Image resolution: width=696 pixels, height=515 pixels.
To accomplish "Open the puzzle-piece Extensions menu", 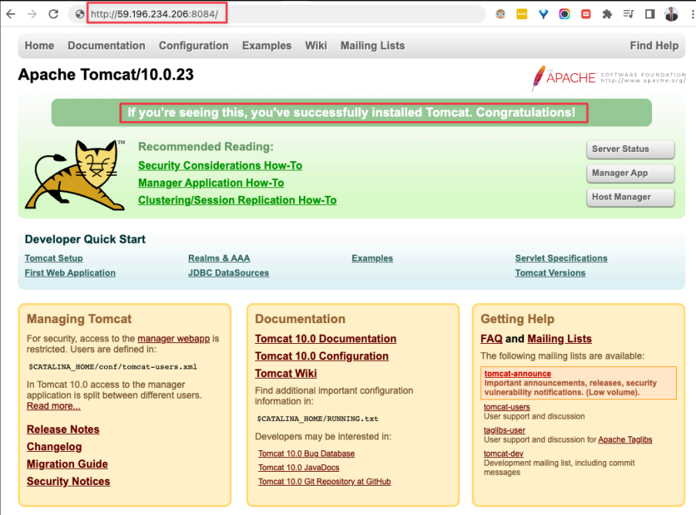I will 607,14.
